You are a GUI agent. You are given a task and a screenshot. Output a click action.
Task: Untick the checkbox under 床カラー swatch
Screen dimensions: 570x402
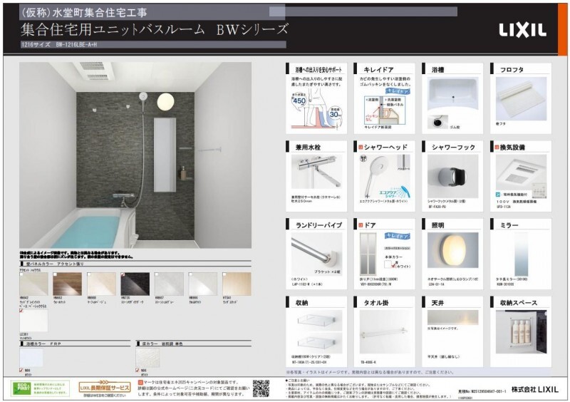(138, 370)
